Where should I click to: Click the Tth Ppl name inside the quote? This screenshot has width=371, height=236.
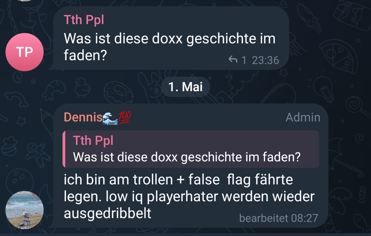tap(93, 140)
